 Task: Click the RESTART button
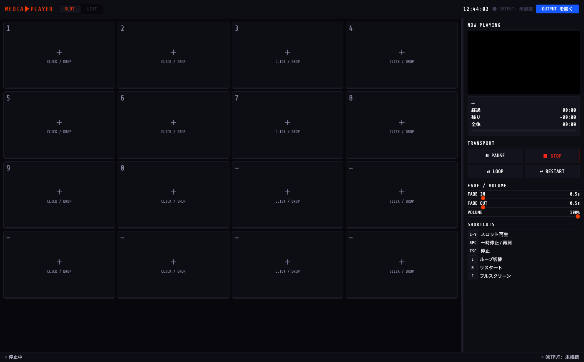tap(552, 171)
